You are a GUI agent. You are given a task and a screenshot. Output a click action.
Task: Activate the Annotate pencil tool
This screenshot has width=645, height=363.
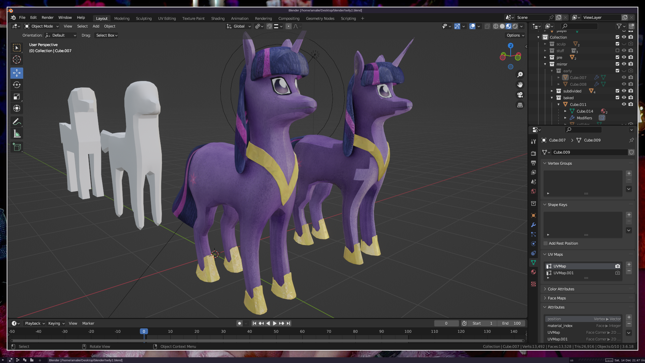point(17,122)
